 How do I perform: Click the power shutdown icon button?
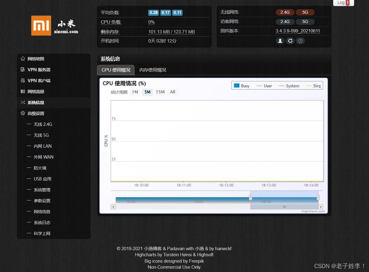300,41
